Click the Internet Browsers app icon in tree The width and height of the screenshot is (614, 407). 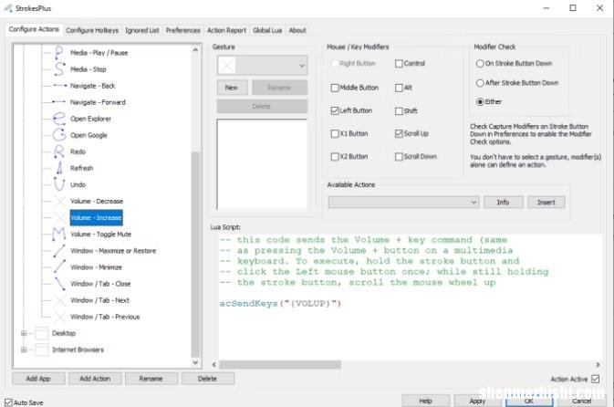coord(41,350)
